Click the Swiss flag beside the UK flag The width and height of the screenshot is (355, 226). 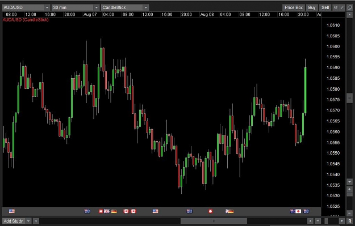(101, 211)
